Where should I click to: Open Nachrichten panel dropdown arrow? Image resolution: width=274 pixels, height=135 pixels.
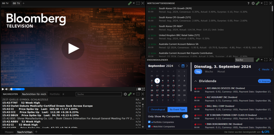coord(134,94)
